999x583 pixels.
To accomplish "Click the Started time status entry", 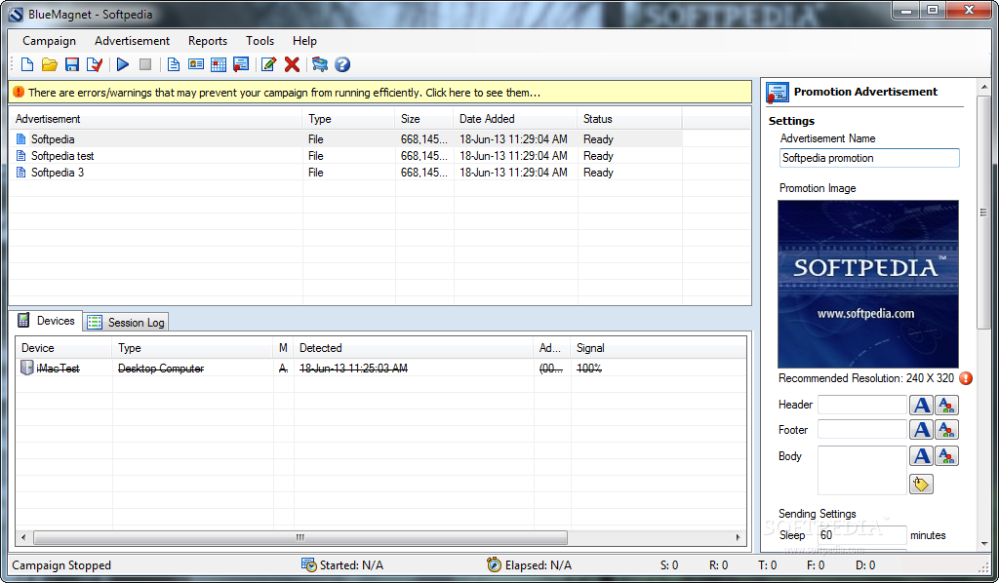I will (x=342, y=565).
